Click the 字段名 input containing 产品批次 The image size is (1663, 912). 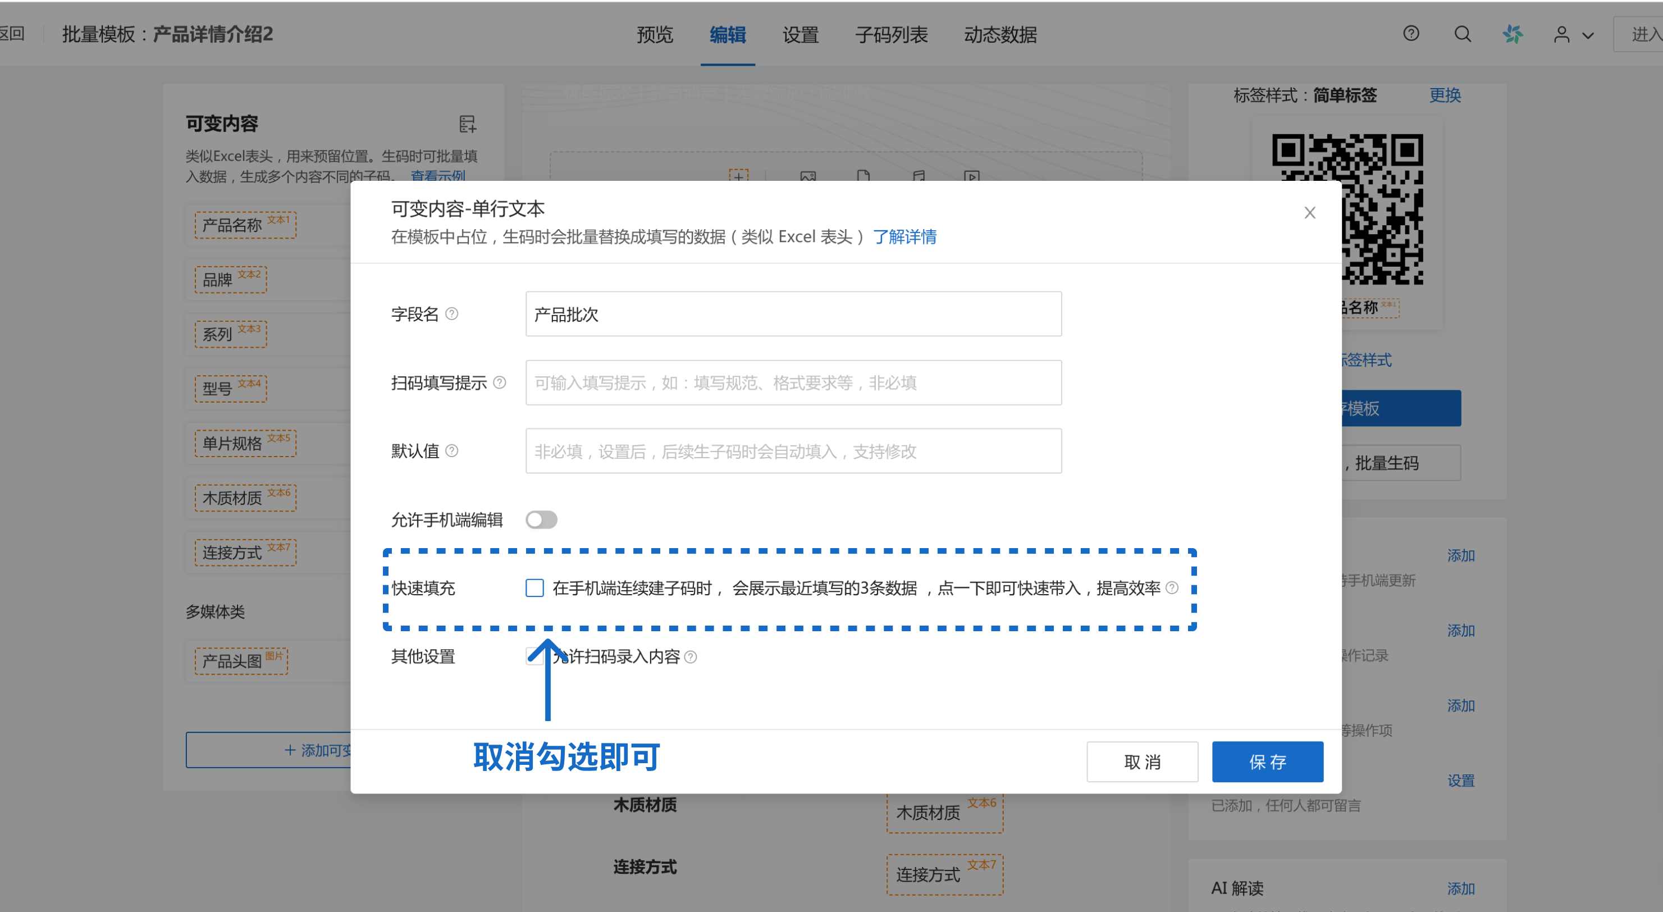point(793,314)
